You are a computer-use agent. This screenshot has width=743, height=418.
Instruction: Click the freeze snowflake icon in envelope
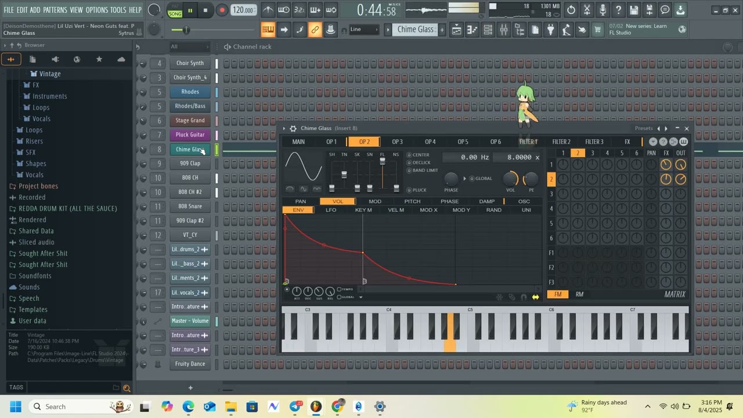click(x=499, y=297)
